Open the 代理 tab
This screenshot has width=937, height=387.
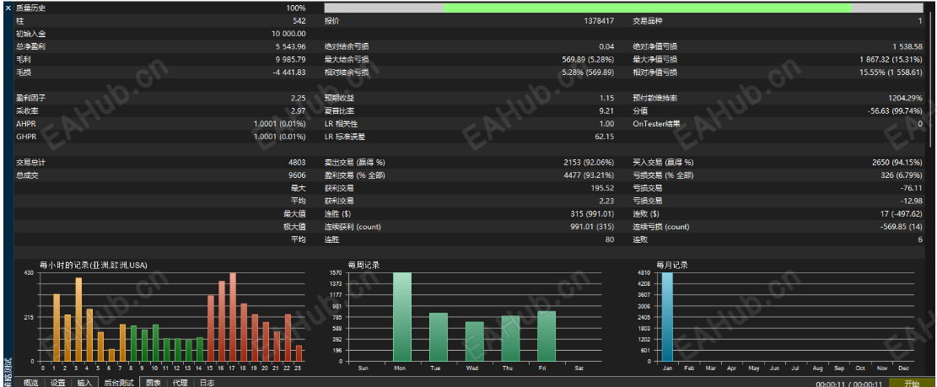(x=180, y=382)
